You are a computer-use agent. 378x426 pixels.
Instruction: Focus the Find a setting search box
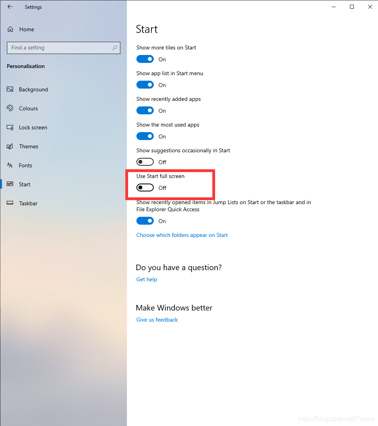(64, 48)
